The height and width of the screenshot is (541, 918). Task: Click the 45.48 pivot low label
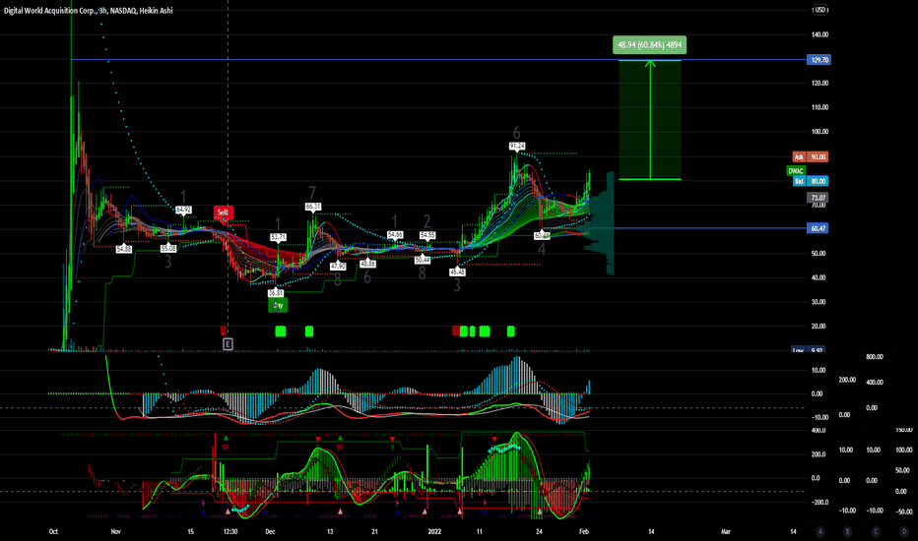457,271
